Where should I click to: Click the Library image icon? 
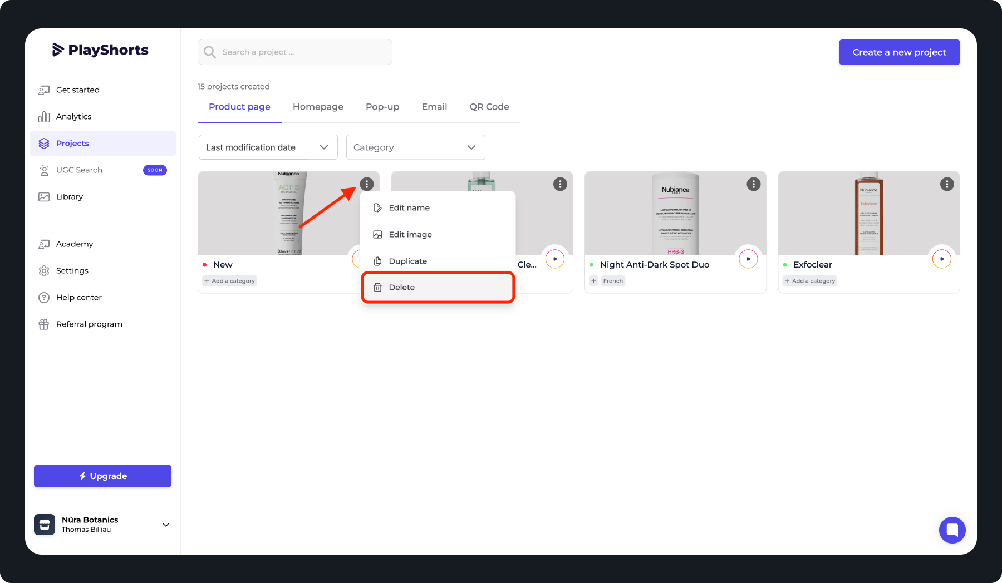pyautogui.click(x=44, y=197)
